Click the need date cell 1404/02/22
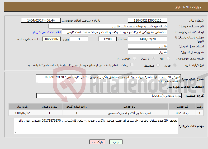 [22, 113]
